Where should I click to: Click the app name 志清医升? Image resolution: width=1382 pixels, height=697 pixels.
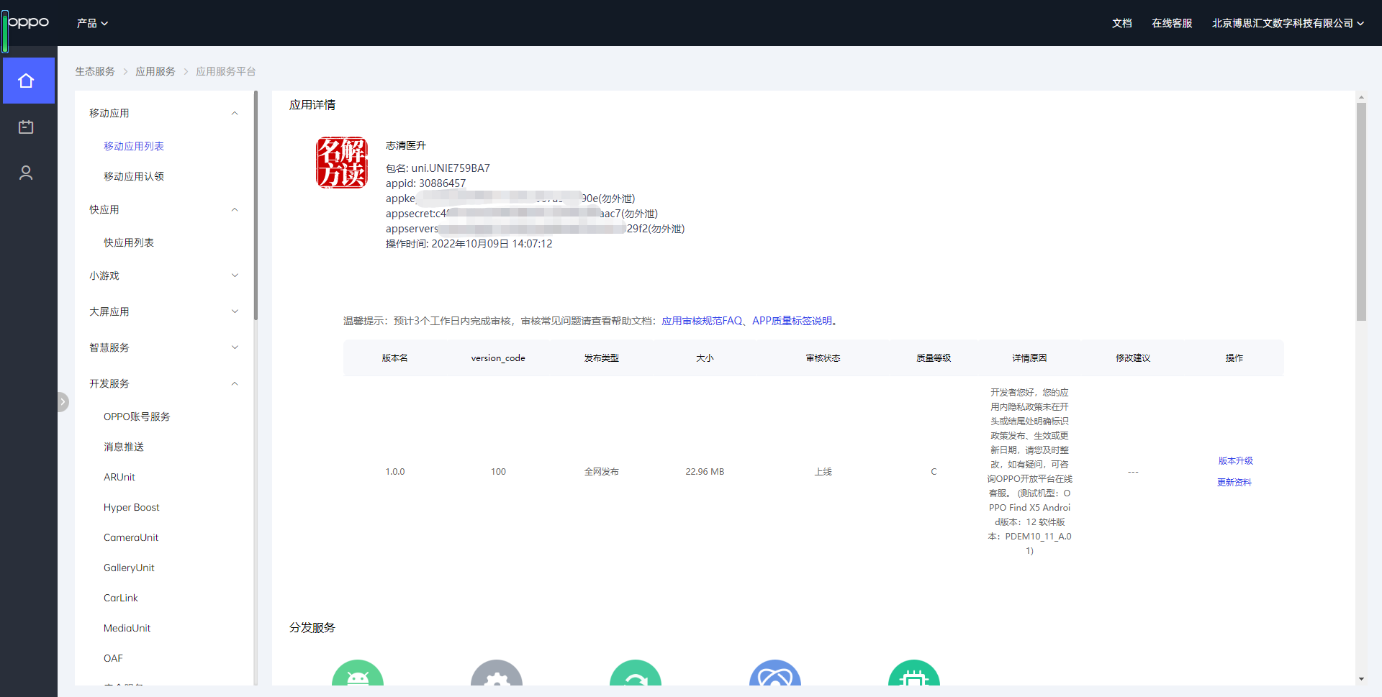coord(406,145)
